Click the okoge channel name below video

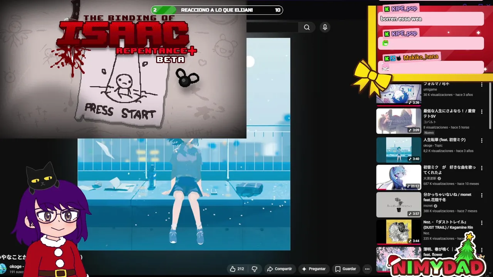tap(16, 267)
